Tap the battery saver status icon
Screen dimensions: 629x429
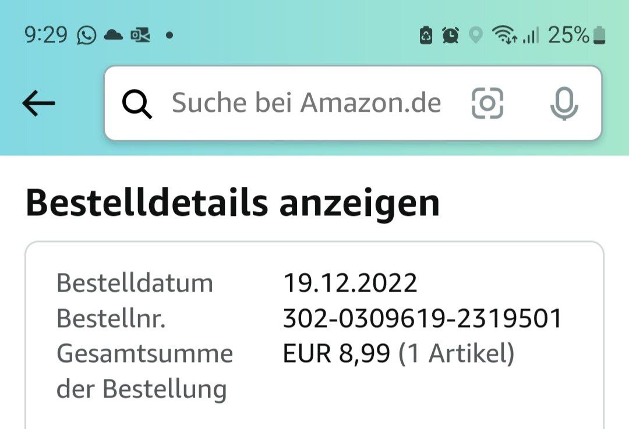coord(426,36)
